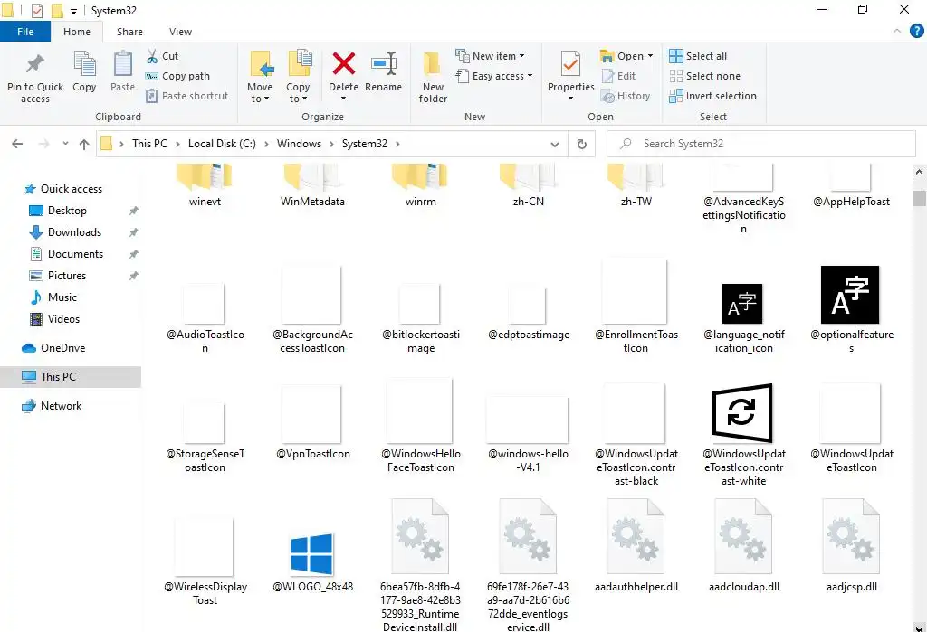Select the winrm folder
927x632 pixels.
coord(420,185)
